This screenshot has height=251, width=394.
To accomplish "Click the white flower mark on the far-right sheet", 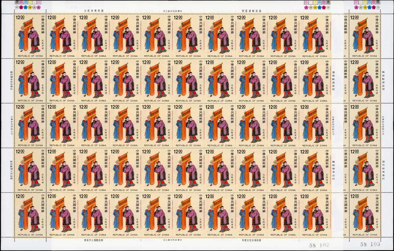I will pos(378,7).
